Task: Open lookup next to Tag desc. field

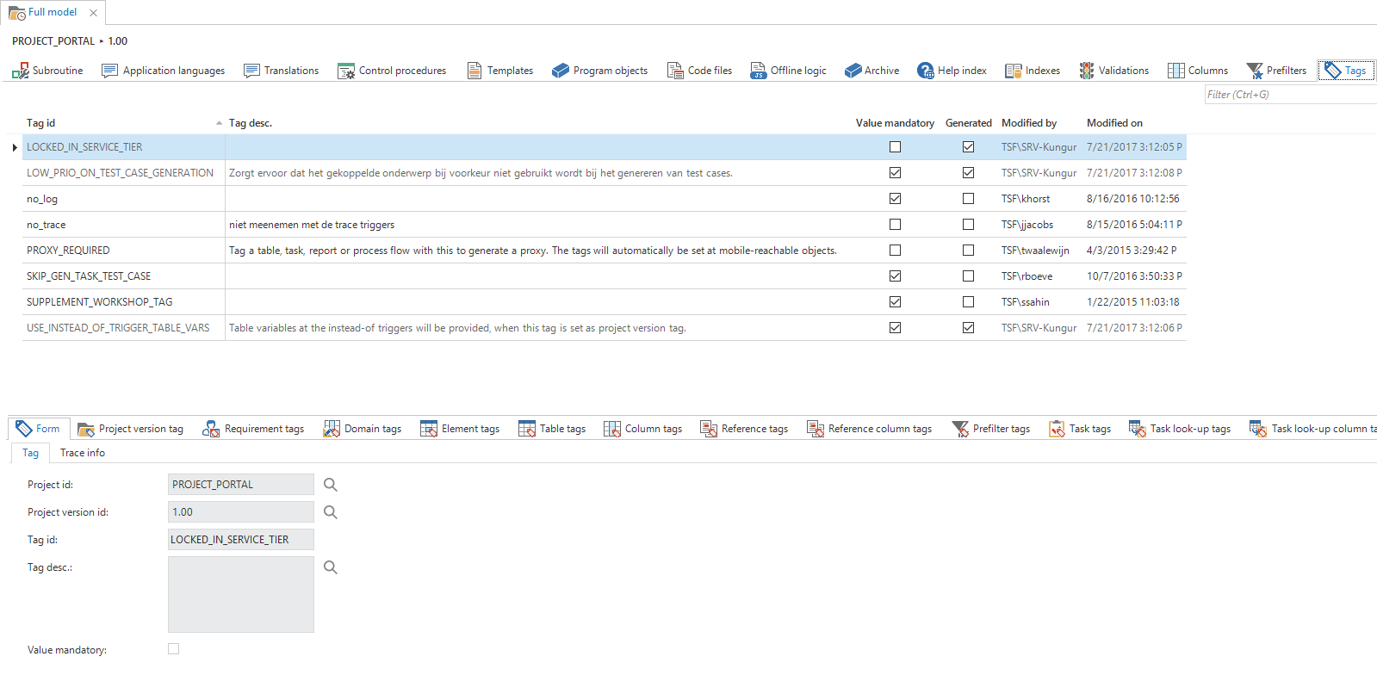Action: pos(331,567)
